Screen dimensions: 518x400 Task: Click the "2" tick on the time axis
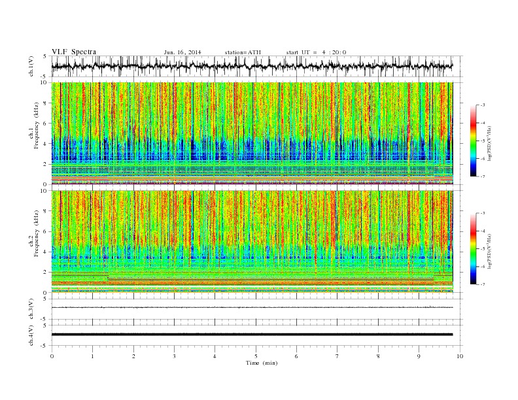pos(133,356)
